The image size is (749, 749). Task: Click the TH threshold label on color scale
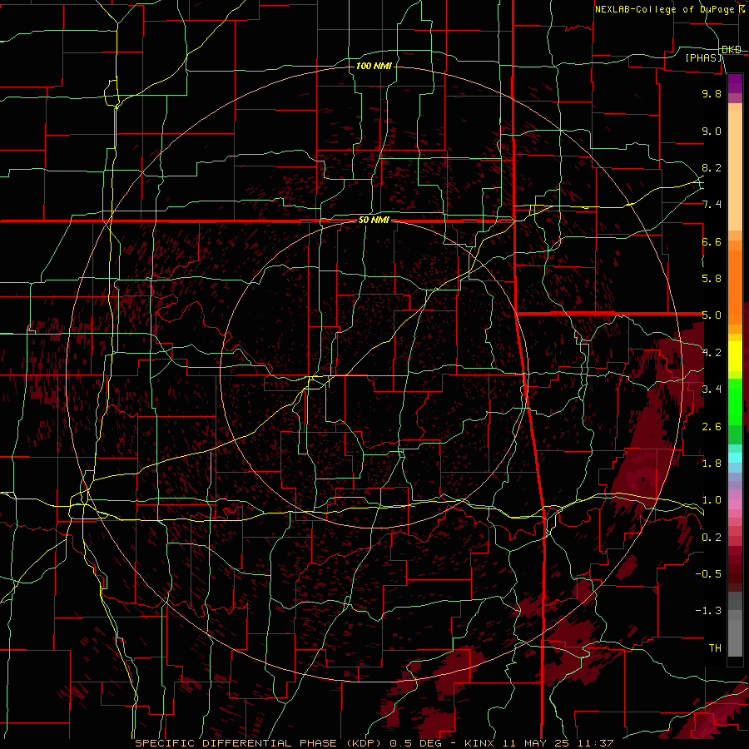(715, 648)
